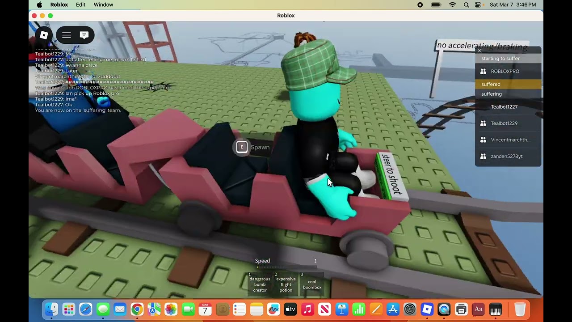This screenshot has width=572, height=322.
Task: Close the player list panel with the X
Action: pos(479,51)
